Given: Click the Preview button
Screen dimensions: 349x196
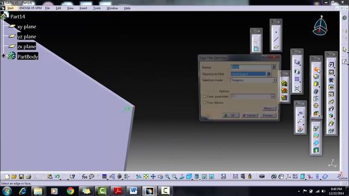Looking at the screenshot, I should (268, 115).
